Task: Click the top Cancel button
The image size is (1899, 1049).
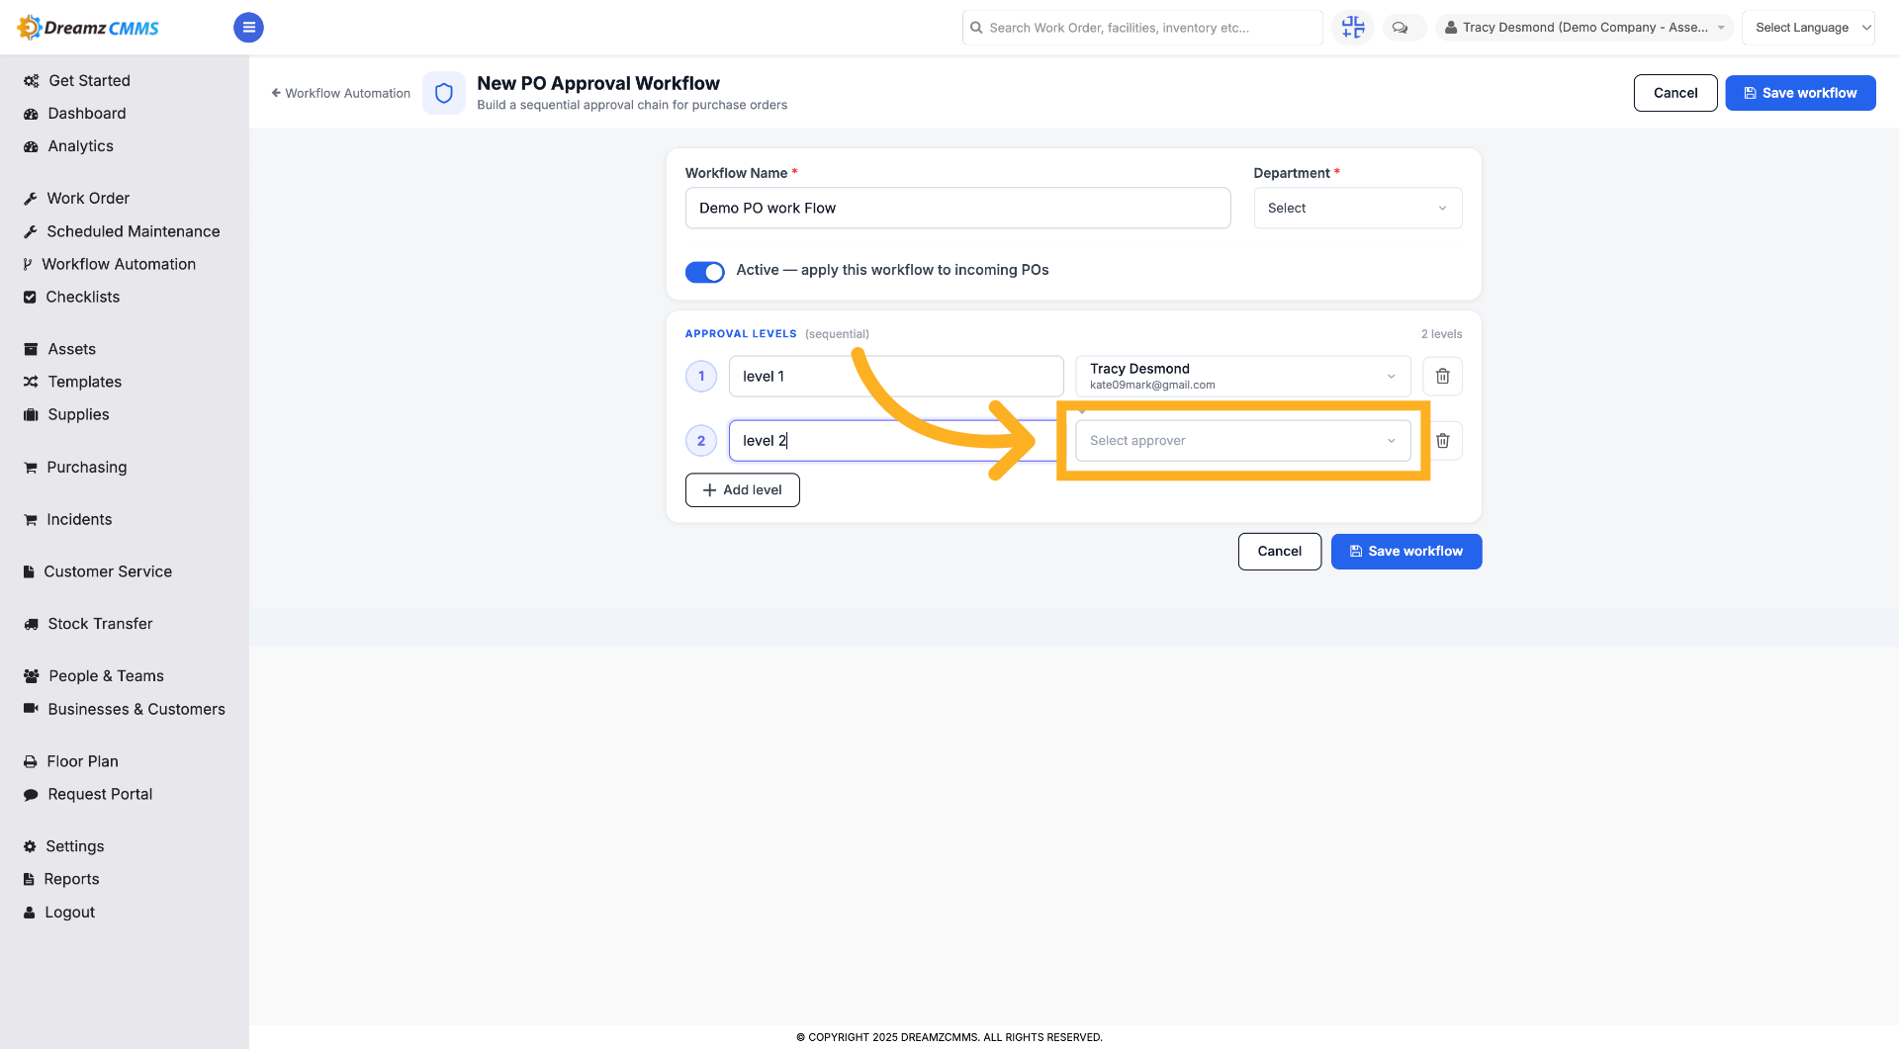Action: tap(1675, 93)
